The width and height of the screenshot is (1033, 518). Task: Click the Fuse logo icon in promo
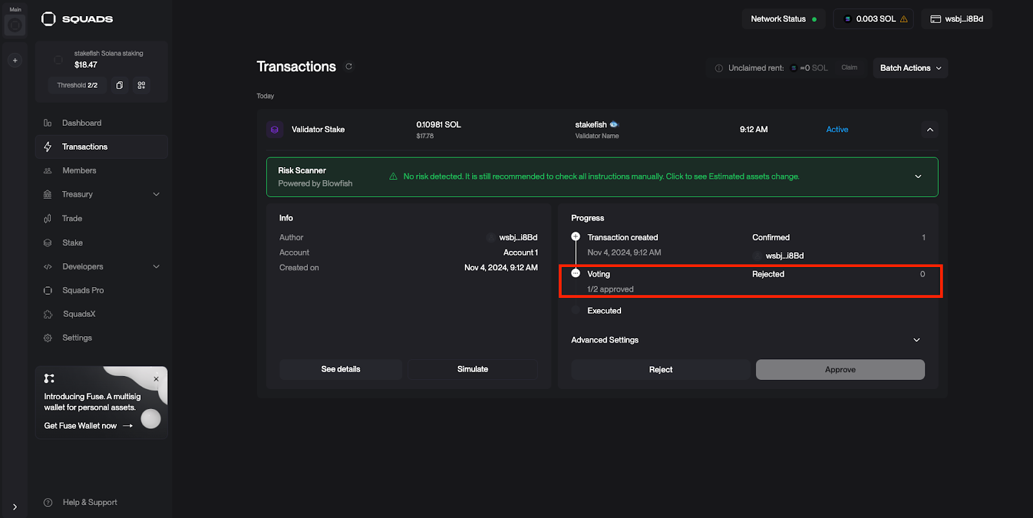click(49, 378)
